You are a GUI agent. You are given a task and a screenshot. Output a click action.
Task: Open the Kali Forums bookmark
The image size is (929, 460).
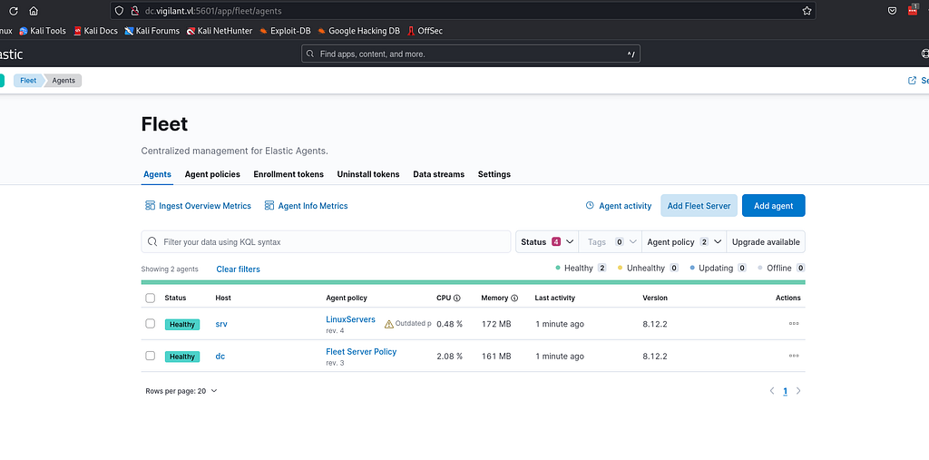tap(152, 31)
